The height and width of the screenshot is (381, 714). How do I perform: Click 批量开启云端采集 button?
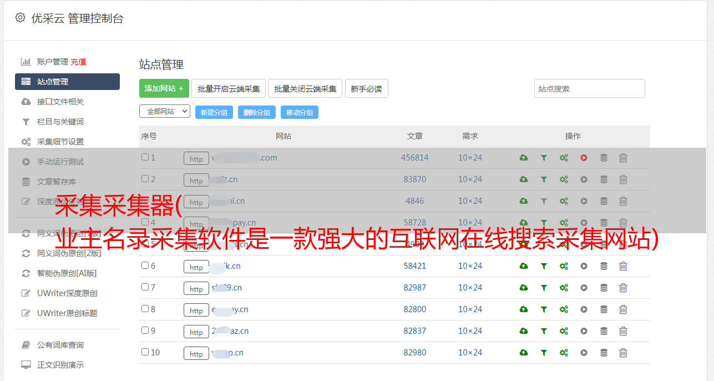click(229, 88)
